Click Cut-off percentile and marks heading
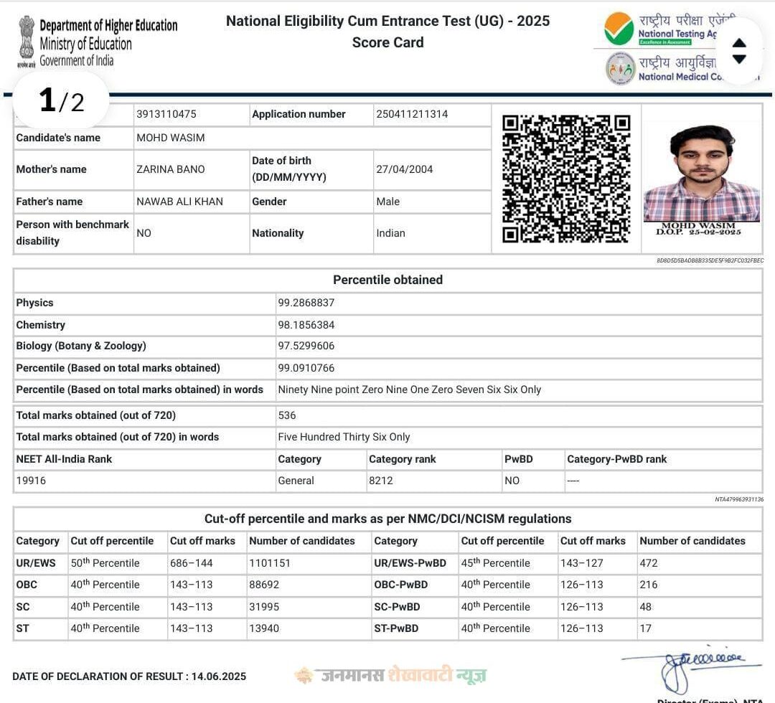775x703 pixels. pyautogui.click(x=387, y=519)
